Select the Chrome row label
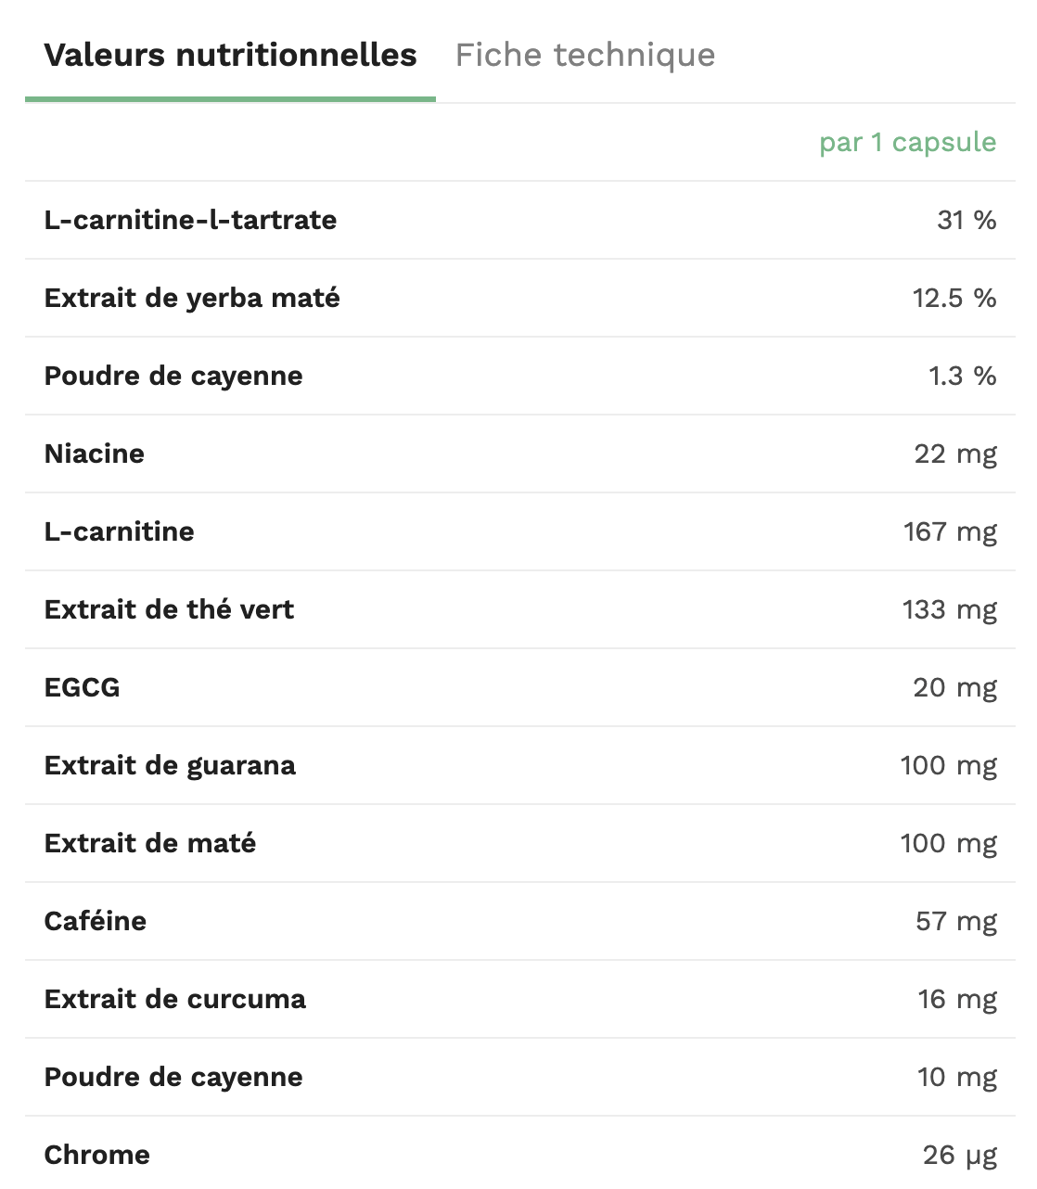The height and width of the screenshot is (1189, 1037). coord(97,1155)
